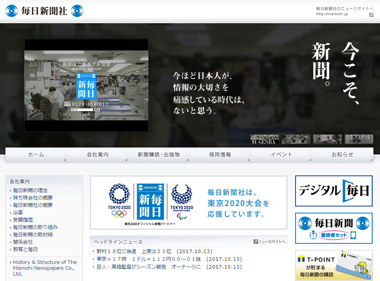This screenshot has width=380, height=281.
Task: Open the お知らせ navigation tab
Action: point(343,154)
